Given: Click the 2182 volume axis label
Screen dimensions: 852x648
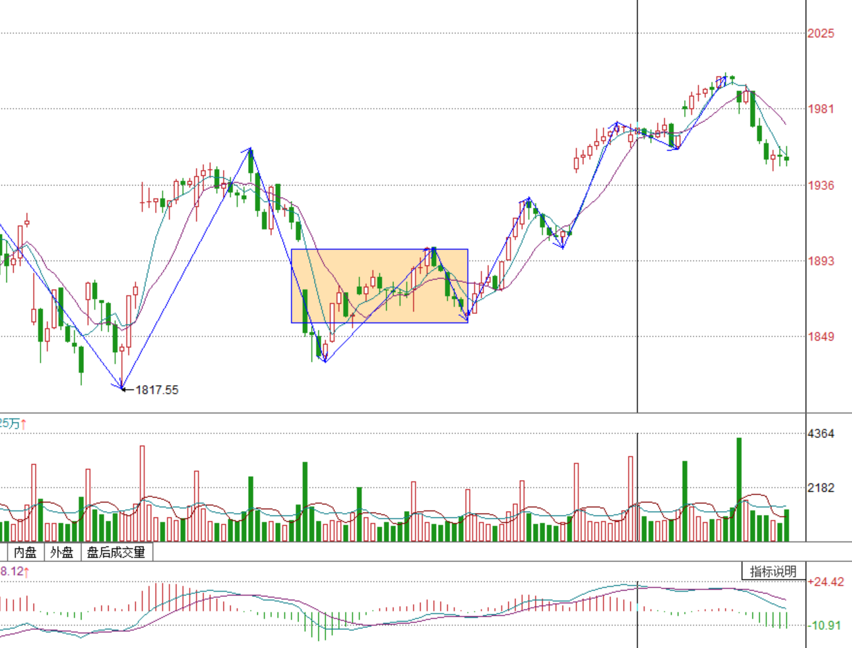Looking at the screenshot, I should [x=820, y=488].
